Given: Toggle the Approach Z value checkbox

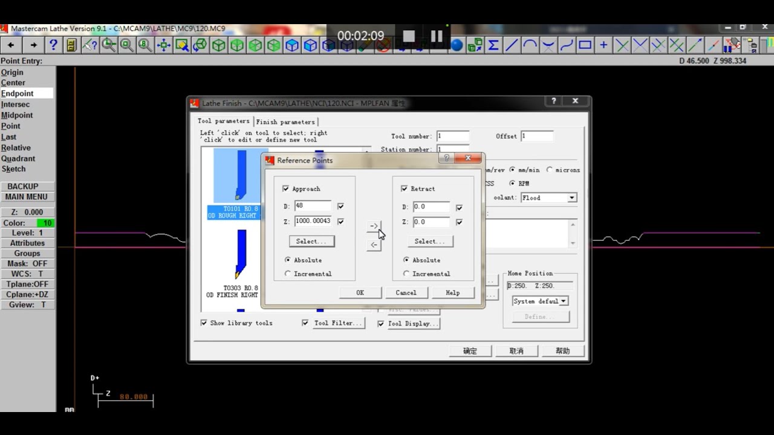Looking at the screenshot, I should [340, 221].
